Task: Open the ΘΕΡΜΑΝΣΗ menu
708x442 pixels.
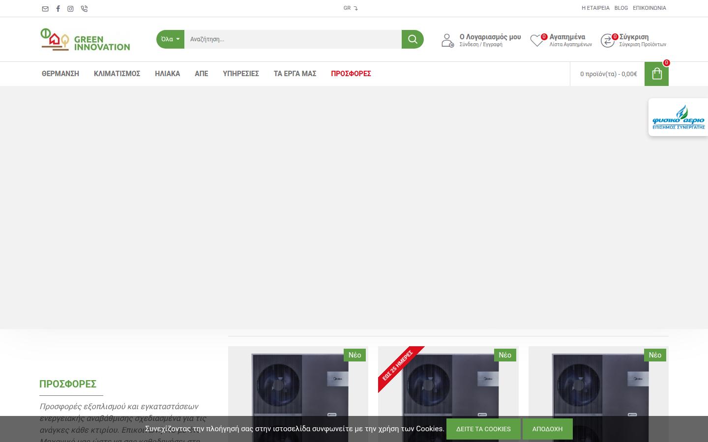Action: tap(60, 74)
